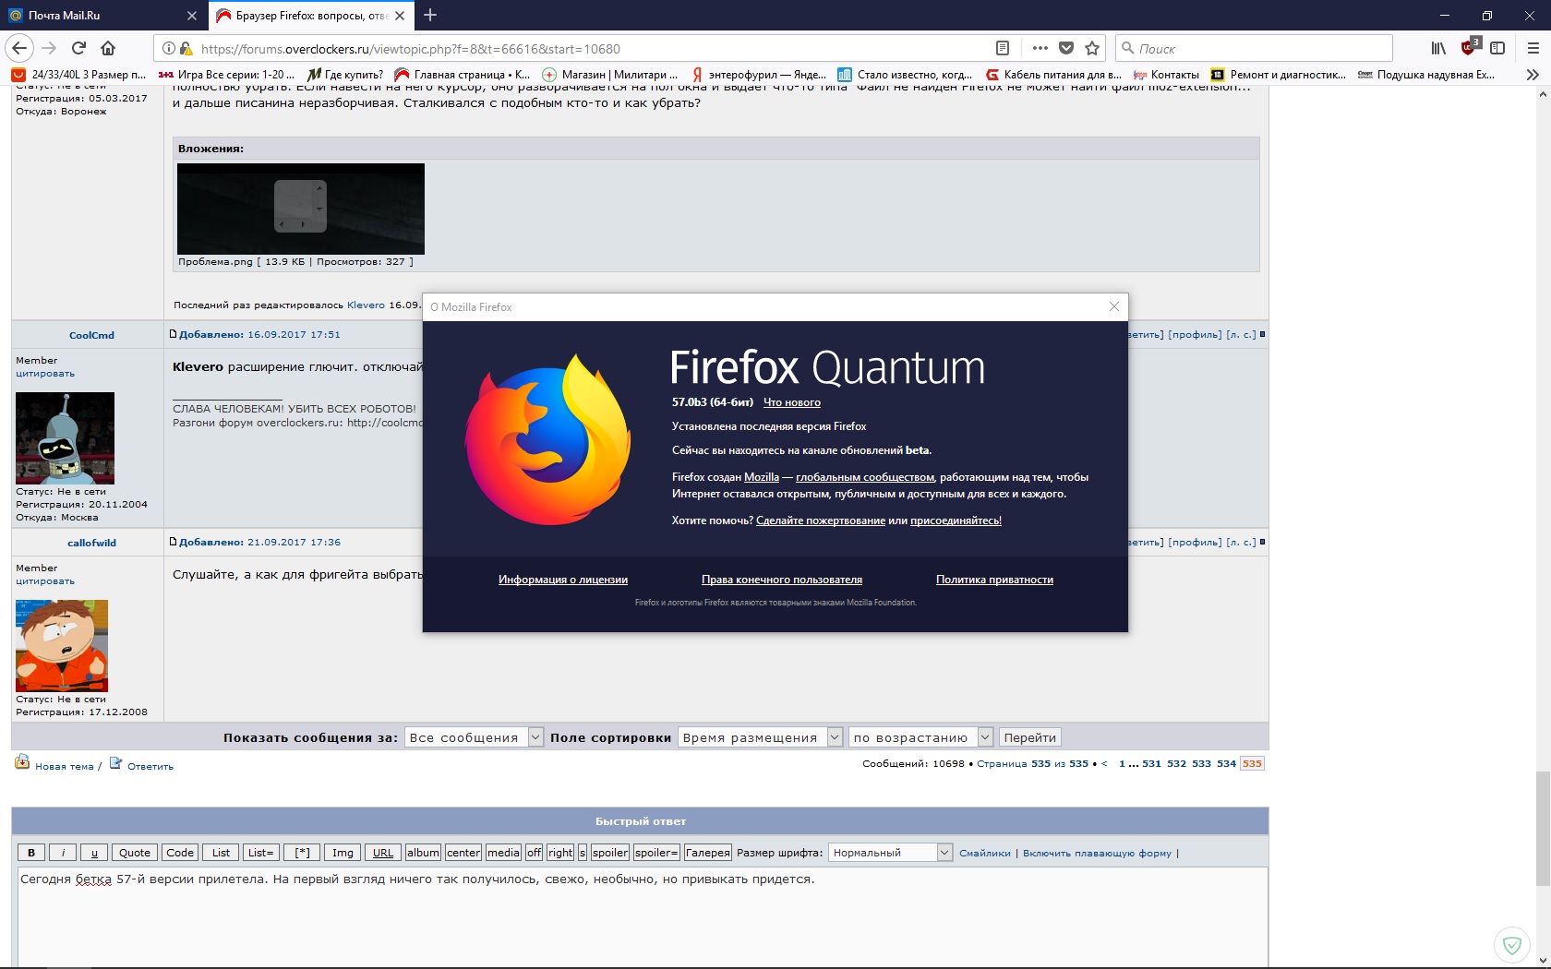1551x969 pixels.
Task: Click the Ответить reply icon
Action: 115,763
